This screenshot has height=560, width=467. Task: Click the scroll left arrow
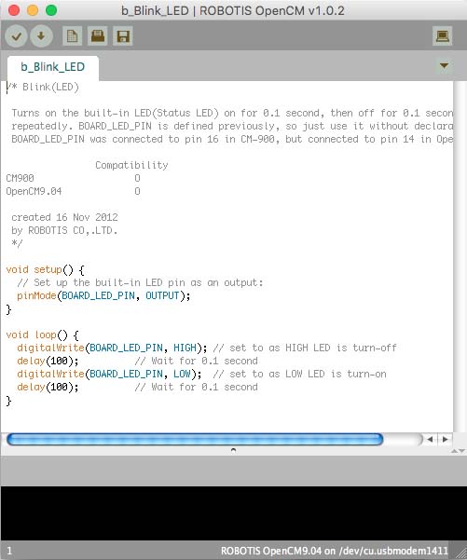coord(430,439)
